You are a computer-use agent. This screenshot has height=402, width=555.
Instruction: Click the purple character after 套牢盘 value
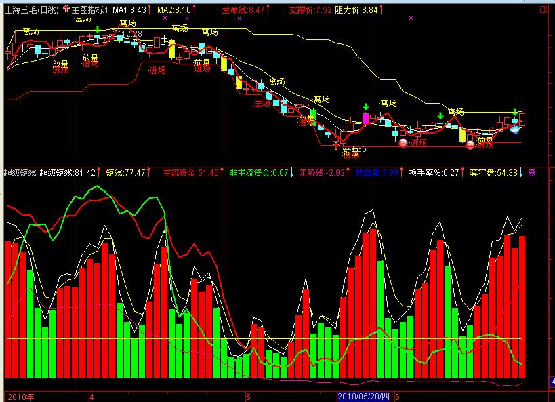tap(532, 172)
